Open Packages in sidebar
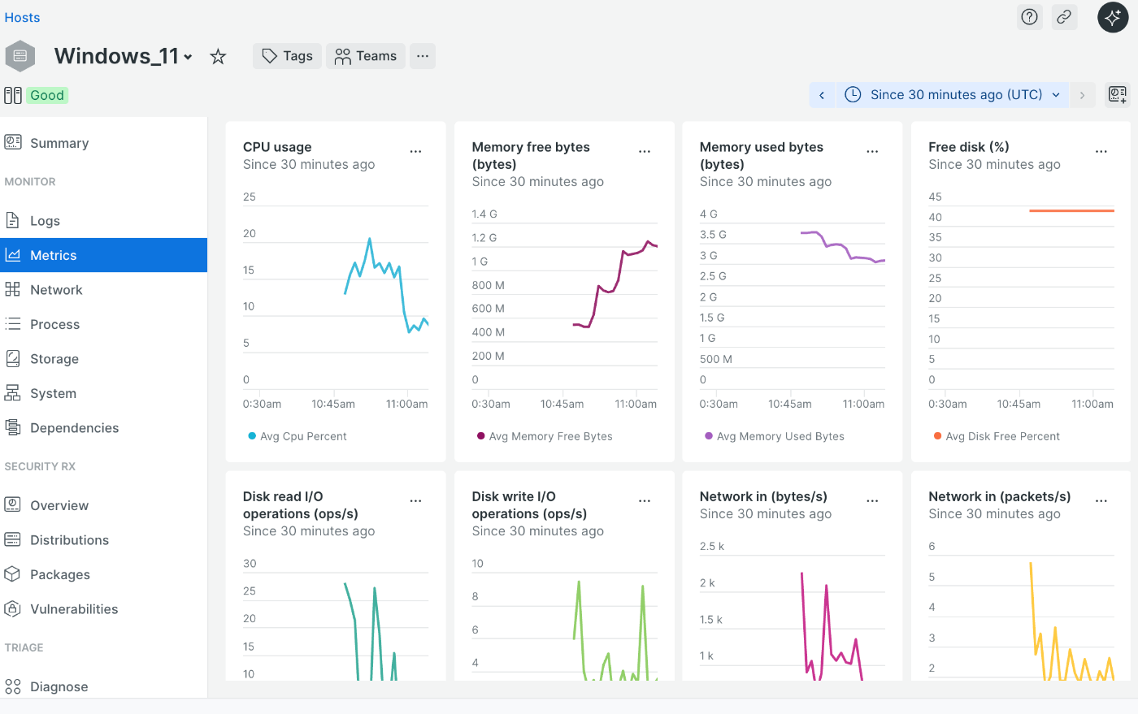 [103, 574]
